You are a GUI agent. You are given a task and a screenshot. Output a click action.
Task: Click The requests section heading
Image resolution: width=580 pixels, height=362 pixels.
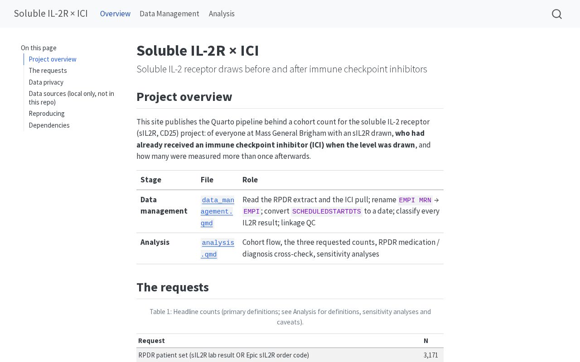[x=173, y=287]
